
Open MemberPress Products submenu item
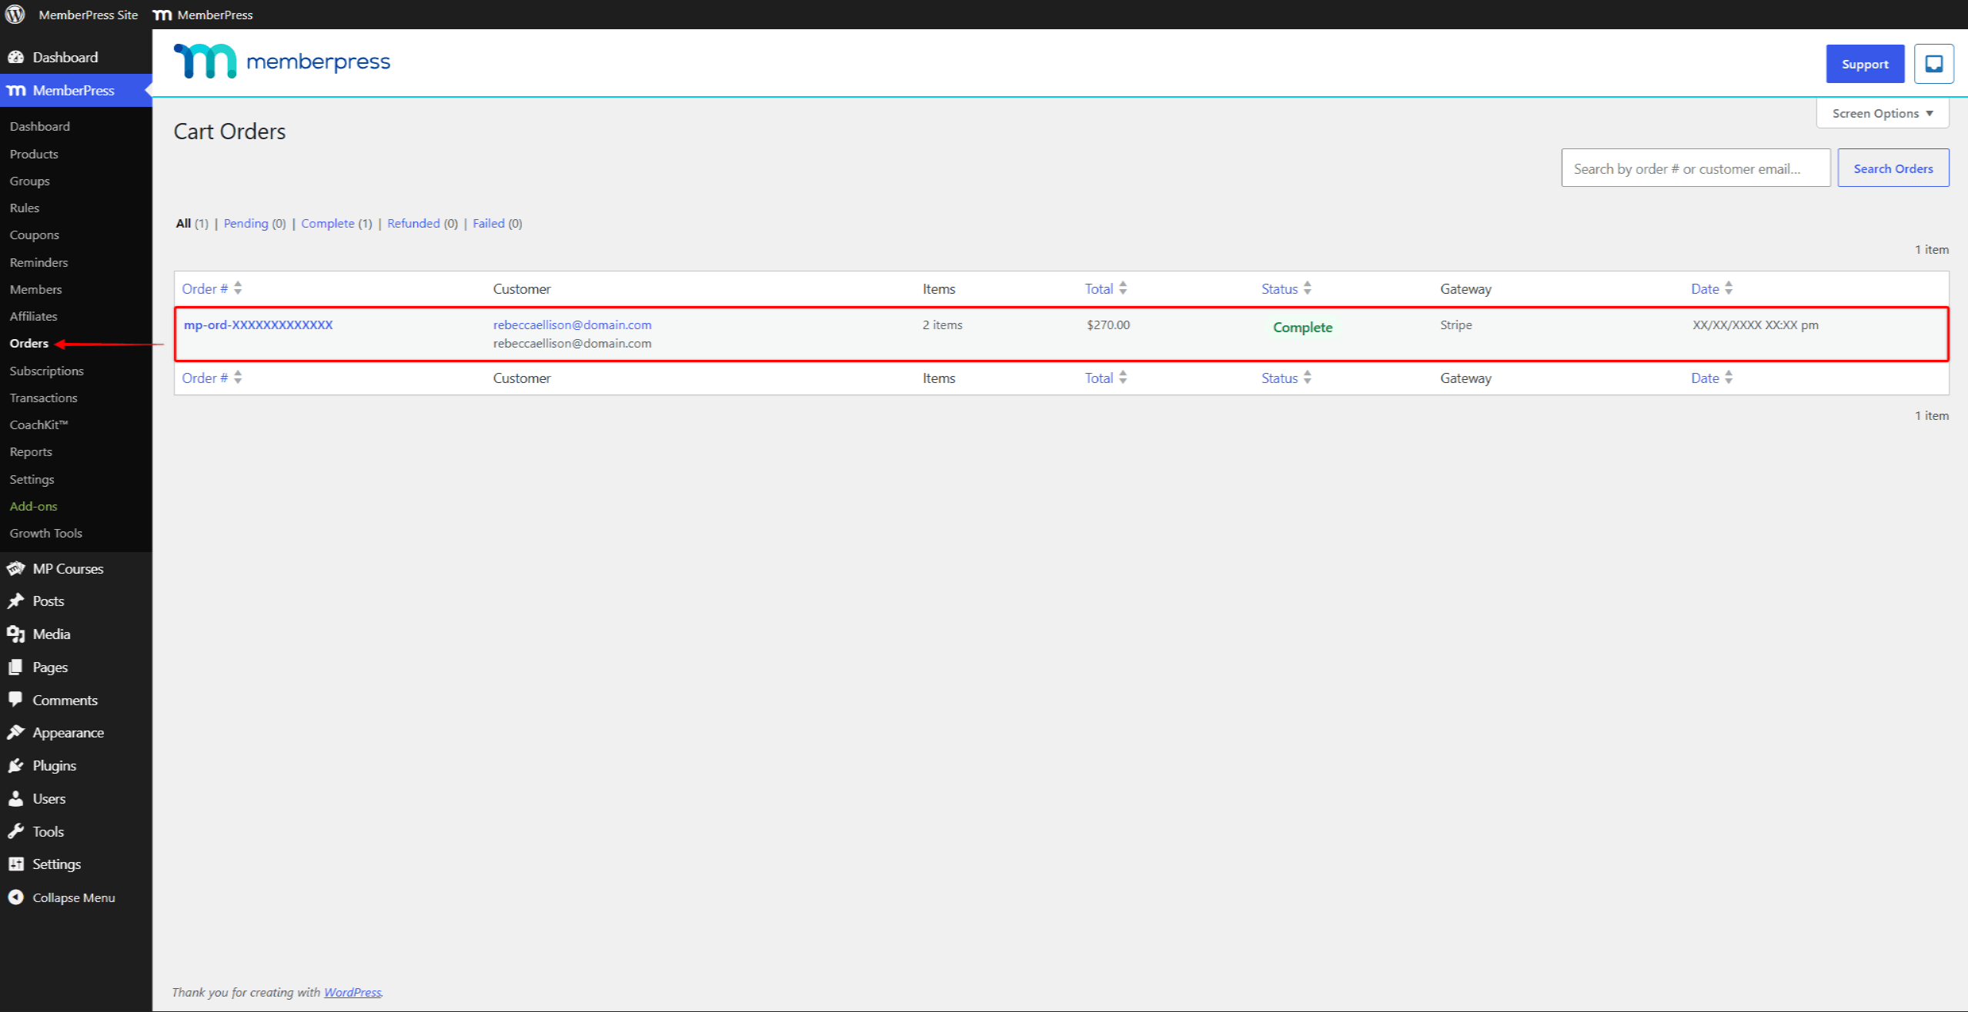pos(34,154)
